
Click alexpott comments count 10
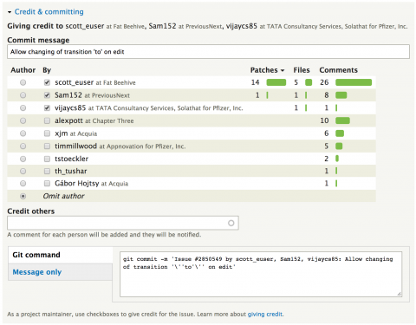(324, 120)
